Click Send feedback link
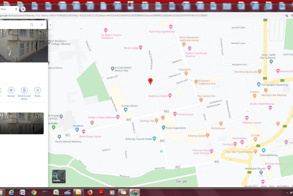Screen dimensions: 293x196 coord(282,186)
